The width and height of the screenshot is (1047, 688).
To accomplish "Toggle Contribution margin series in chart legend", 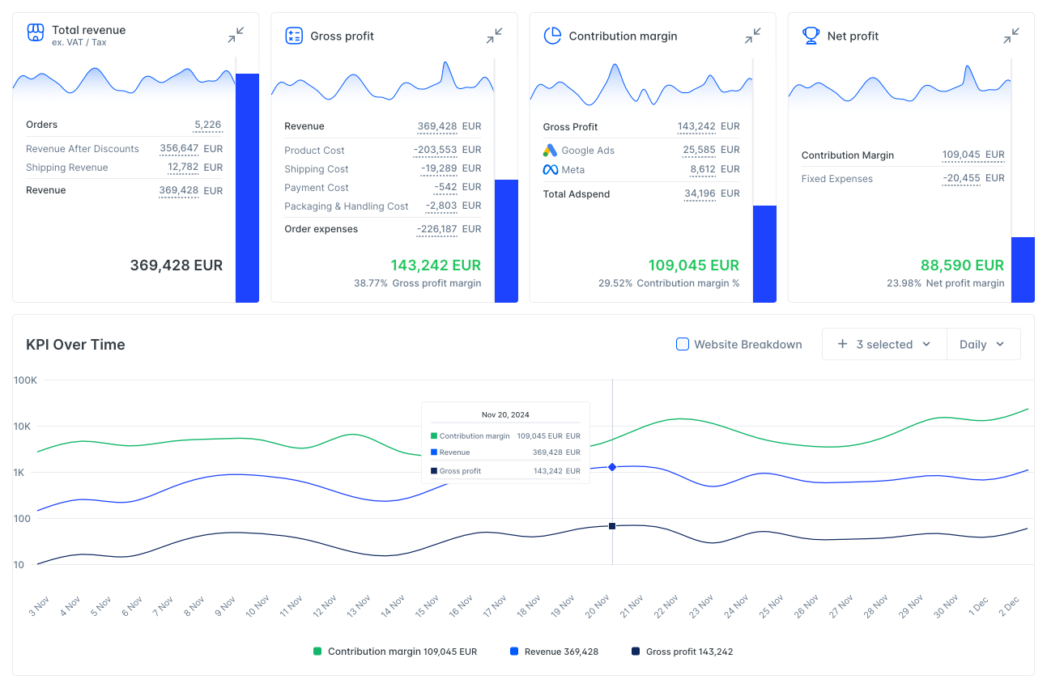I will pyautogui.click(x=395, y=652).
